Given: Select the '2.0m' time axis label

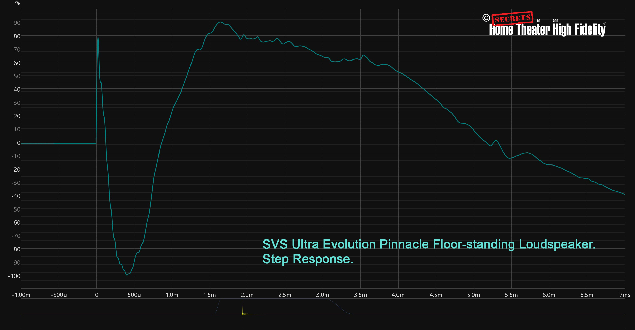Looking at the screenshot, I should (x=247, y=295).
